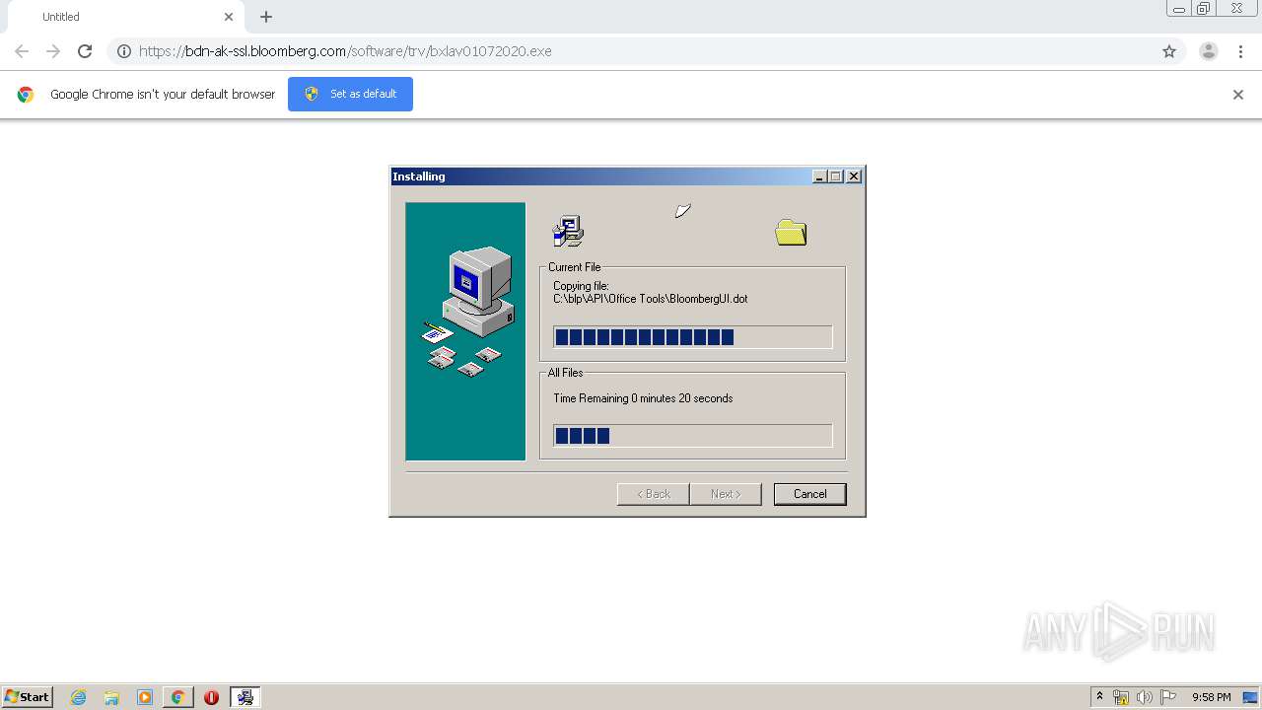Switch to Chrome in taskbar
Viewport: 1262px width, 710px height.
click(x=178, y=697)
